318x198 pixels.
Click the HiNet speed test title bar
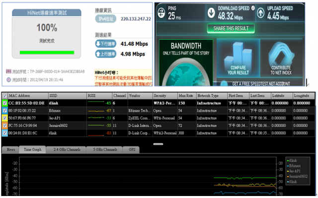[47, 13]
